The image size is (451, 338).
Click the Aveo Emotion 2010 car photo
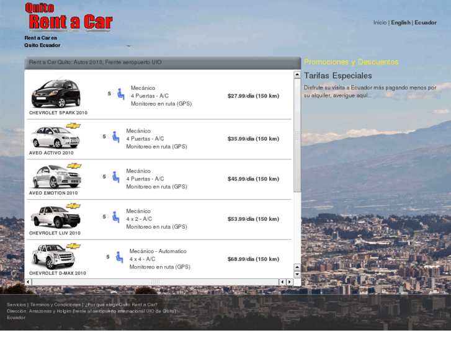coord(56,177)
